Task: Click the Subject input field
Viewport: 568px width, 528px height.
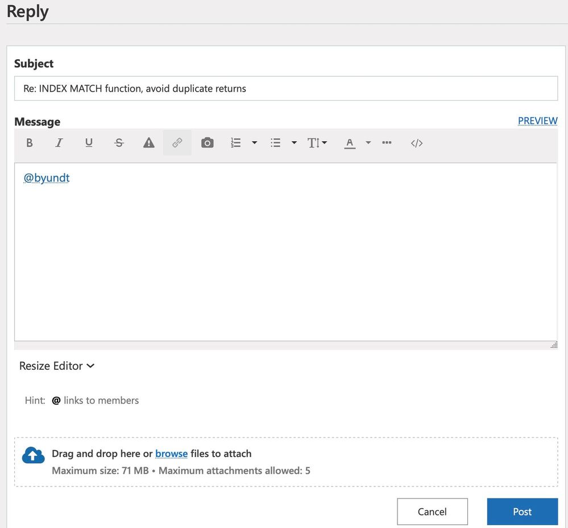Action: (286, 88)
